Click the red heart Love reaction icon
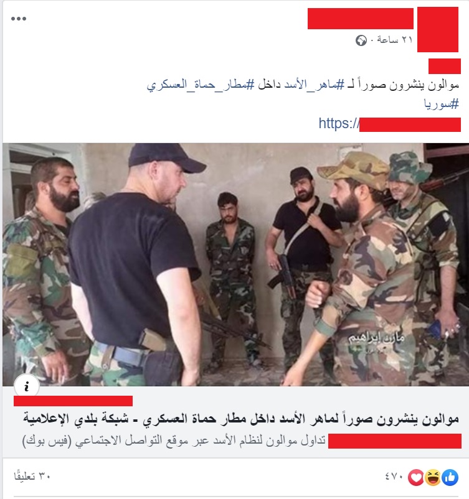Screen dimensions: 469x499 pos(416,477)
